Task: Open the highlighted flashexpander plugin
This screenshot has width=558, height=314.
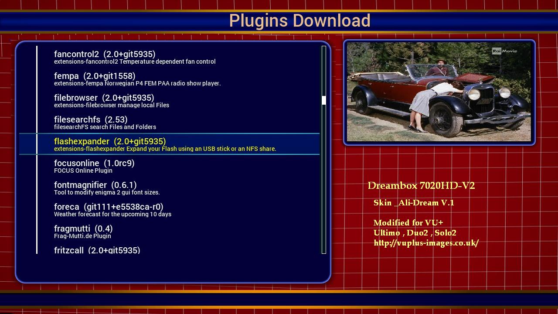Action: (x=169, y=144)
